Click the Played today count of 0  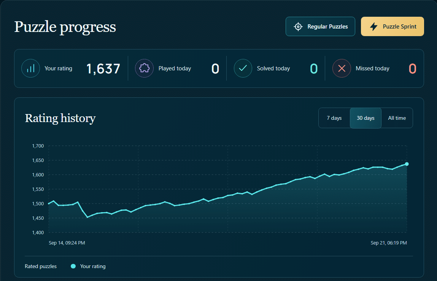(x=215, y=68)
